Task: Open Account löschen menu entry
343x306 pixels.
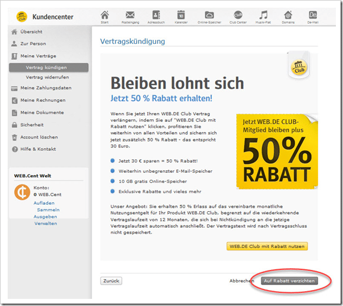Action: point(39,137)
